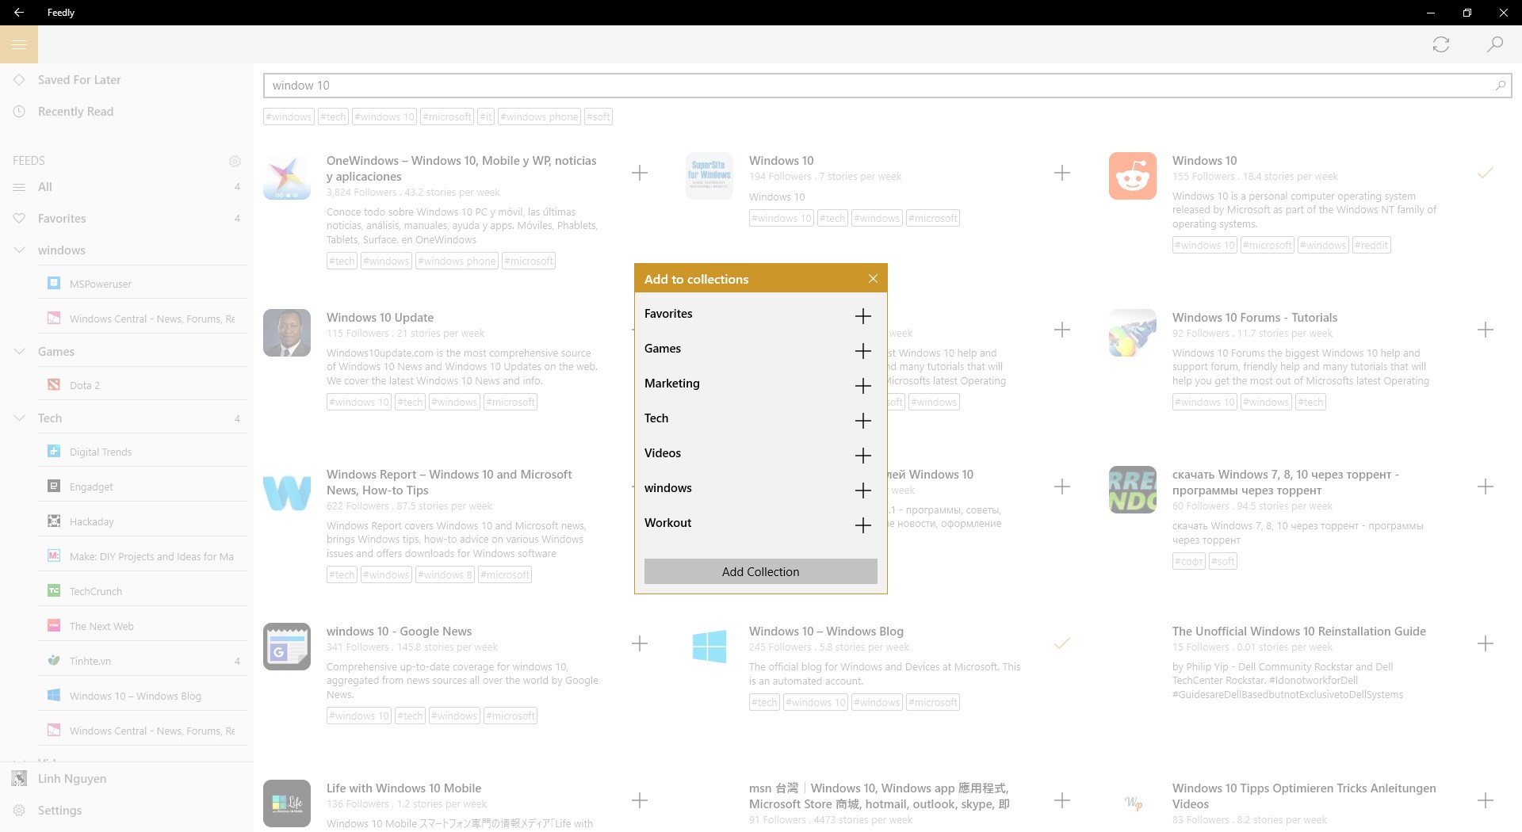
Task: Add Life with Windows 10 Mobile feed
Action: [x=640, y=800]
